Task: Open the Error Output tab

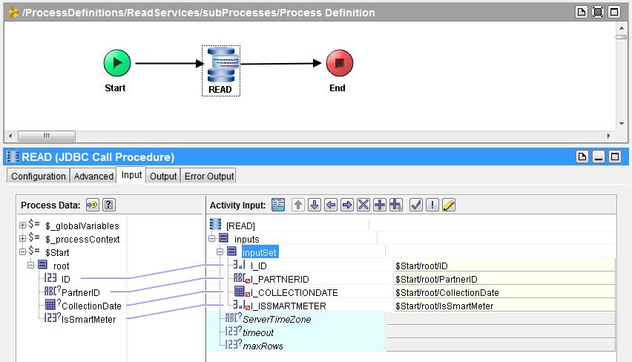Action: (208, 176)
